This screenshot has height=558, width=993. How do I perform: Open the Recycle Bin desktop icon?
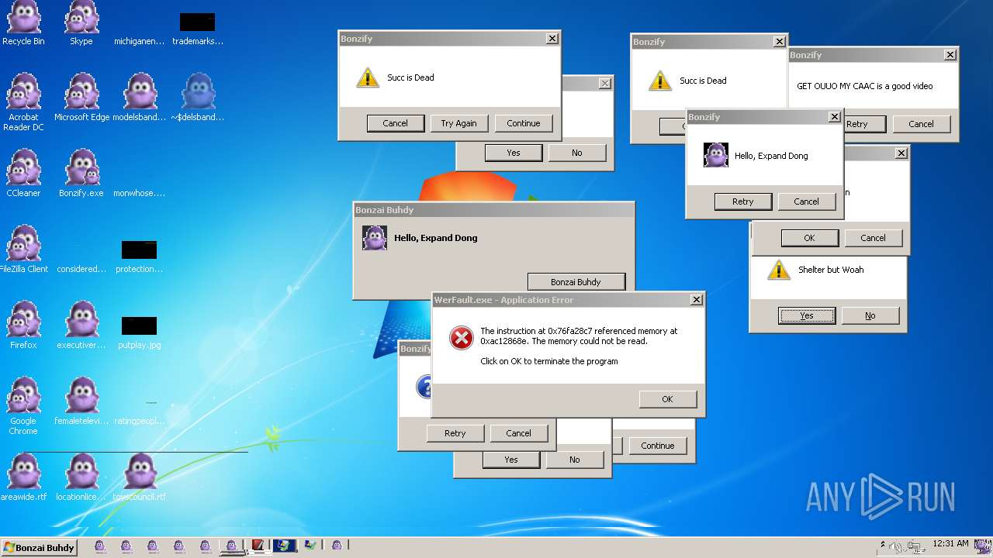tap(23, 23)
